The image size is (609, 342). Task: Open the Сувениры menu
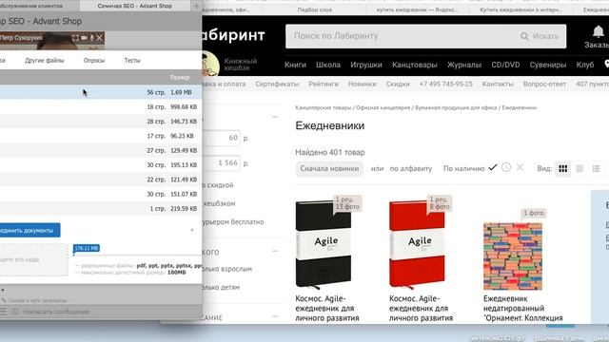click(x=548, y=65)
